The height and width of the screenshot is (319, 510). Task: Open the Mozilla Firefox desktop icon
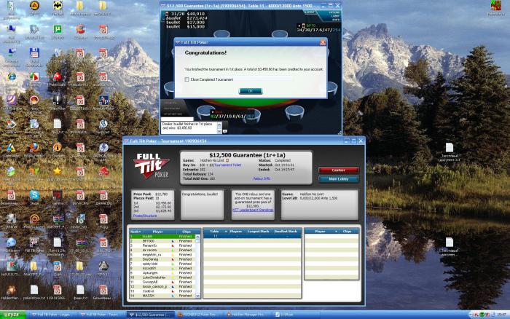(x=34, y=148)
